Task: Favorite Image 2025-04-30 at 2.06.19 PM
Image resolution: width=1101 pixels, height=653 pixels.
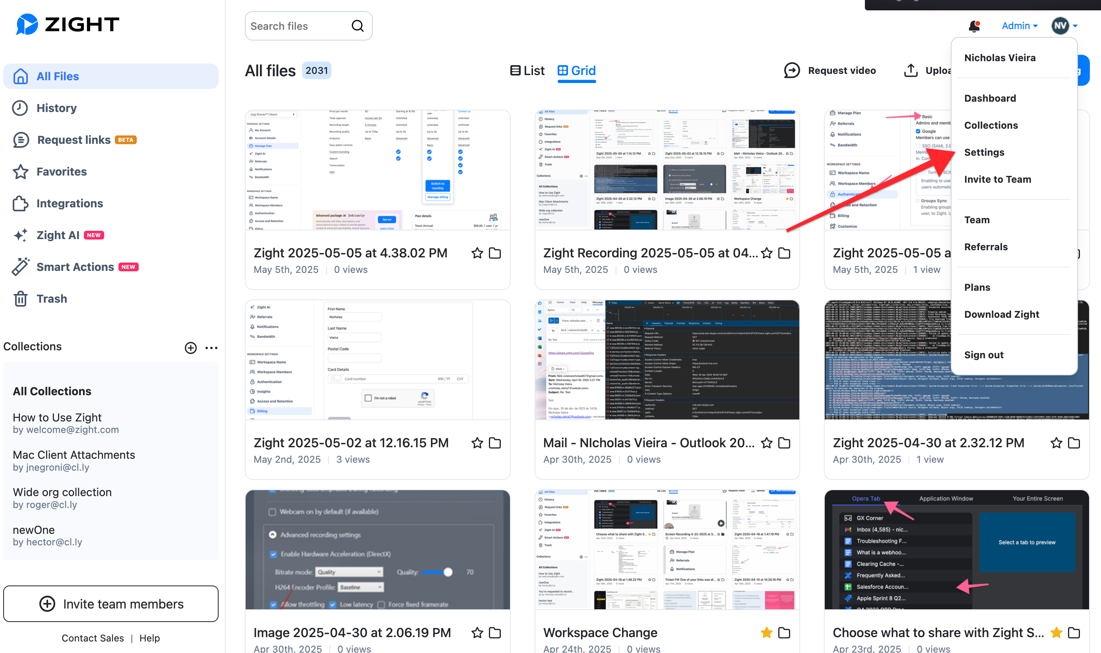Action: click(477, 633)
